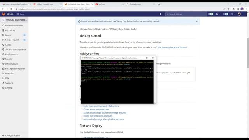Close the YouTube browser tab
The width and height of the screenshot is (249, 140).
point(123,4)
